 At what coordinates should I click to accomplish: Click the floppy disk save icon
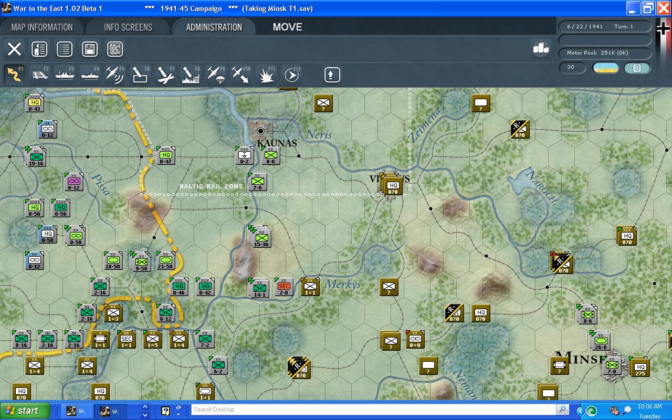[90, 49]
